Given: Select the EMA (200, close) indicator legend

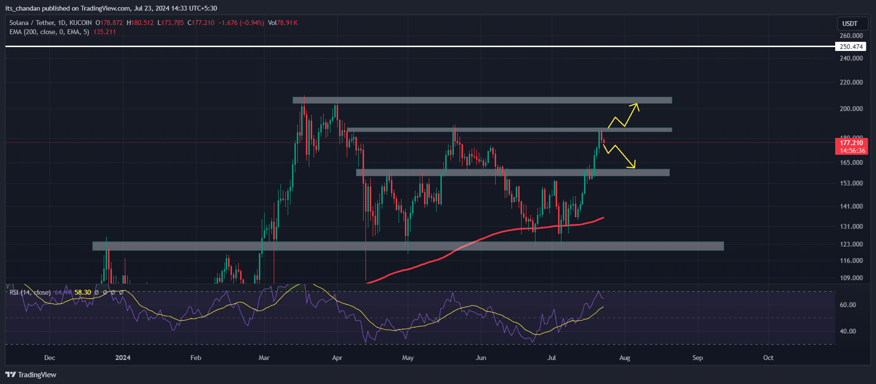Looking at the screenshot, I should (x=49, y=32).
